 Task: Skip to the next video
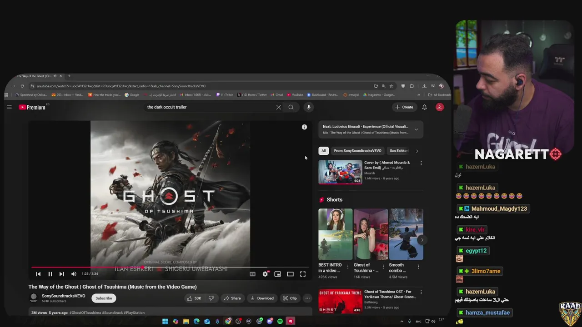pyautogui.click(x=61, y=274)
